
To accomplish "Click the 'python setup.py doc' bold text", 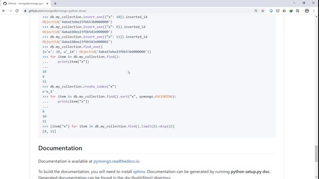I will 250,172.
